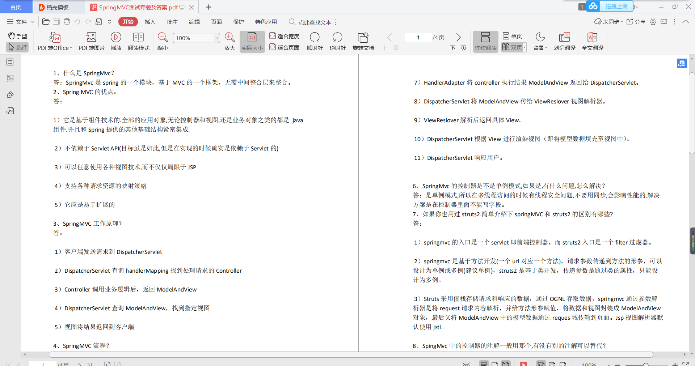Click the redo arrow

88,22
